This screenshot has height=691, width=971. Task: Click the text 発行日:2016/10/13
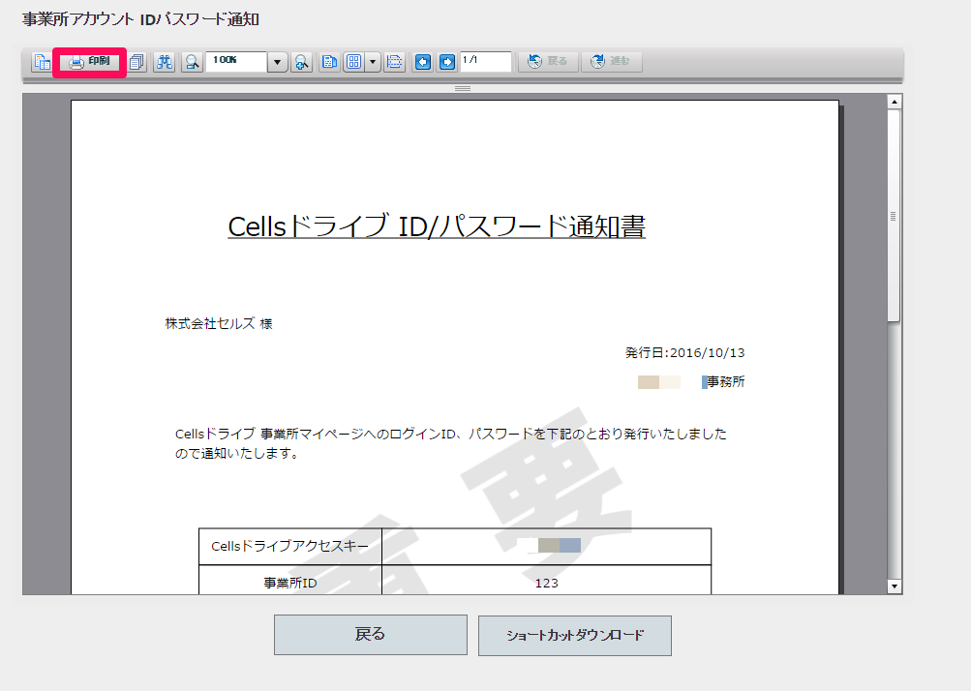coord(684,353)
